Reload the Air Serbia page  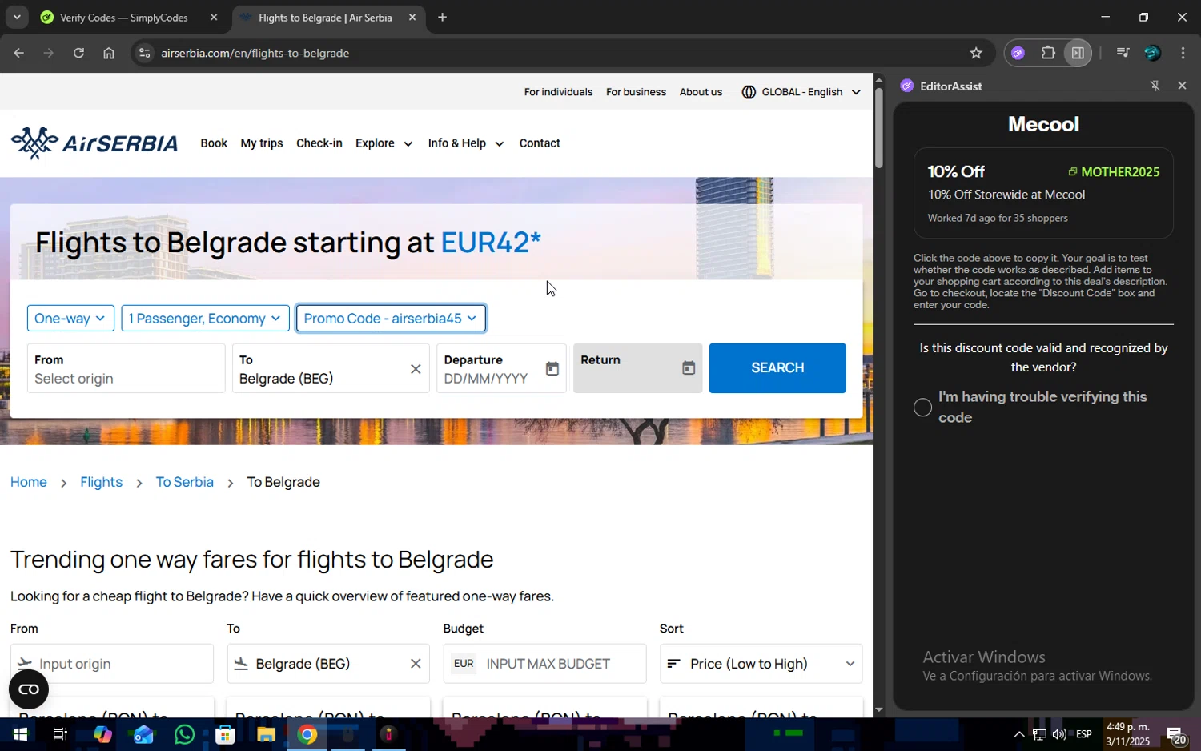[x=78, y=53]
